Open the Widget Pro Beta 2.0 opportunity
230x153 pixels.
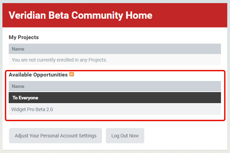[32, 109]
